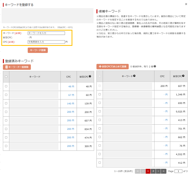
Task: Go to next page of candidate keywords
Action: tap(158, 171)
